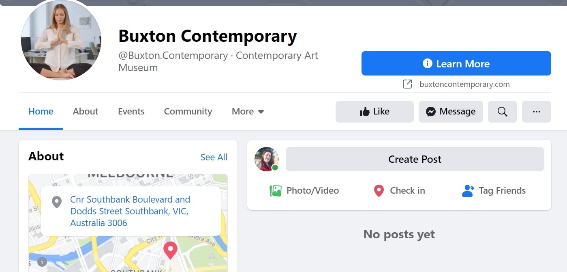
Task: Send a Message to the page
Action: pyautogui.click(x=451, y=112)
